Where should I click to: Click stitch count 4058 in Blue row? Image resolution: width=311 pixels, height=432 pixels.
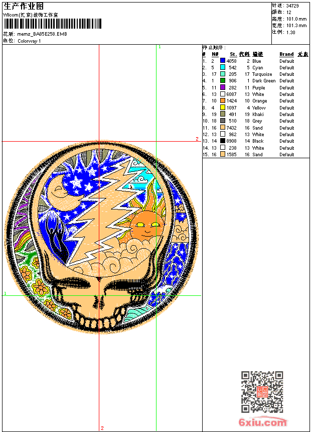[231, 61]
